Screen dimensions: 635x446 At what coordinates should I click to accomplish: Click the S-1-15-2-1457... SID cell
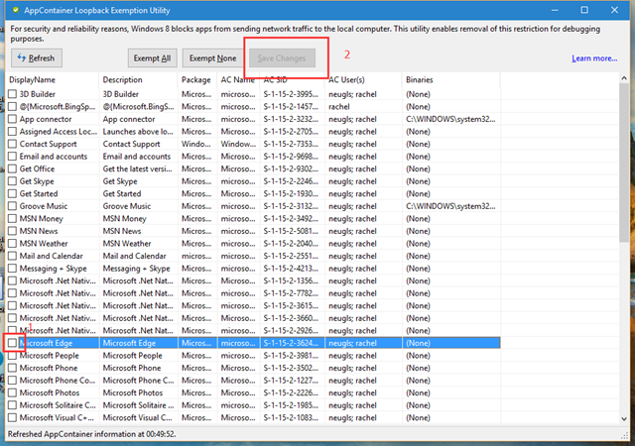(291, 107)
